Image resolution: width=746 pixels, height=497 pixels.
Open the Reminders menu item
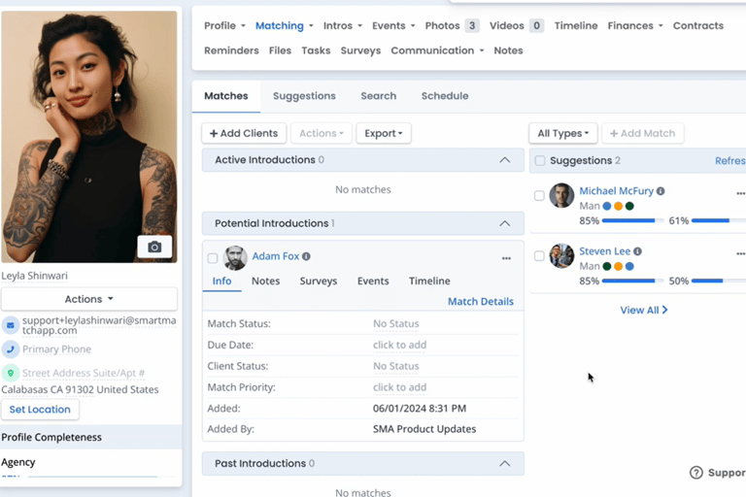tap(231, 50)
